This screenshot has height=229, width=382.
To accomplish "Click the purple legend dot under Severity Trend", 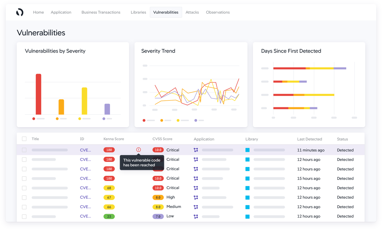I will coord(196,120).
